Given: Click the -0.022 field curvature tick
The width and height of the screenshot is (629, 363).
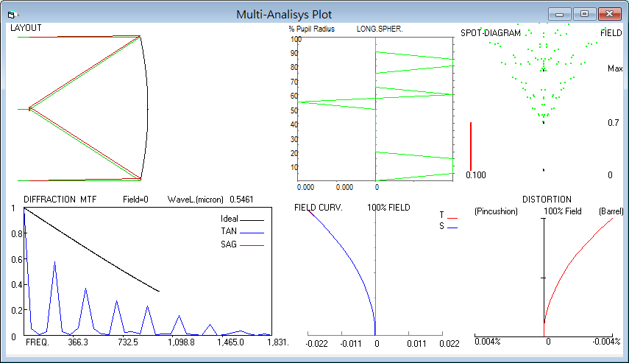Looking at the screenshot, I should click(x=317, y=344).
